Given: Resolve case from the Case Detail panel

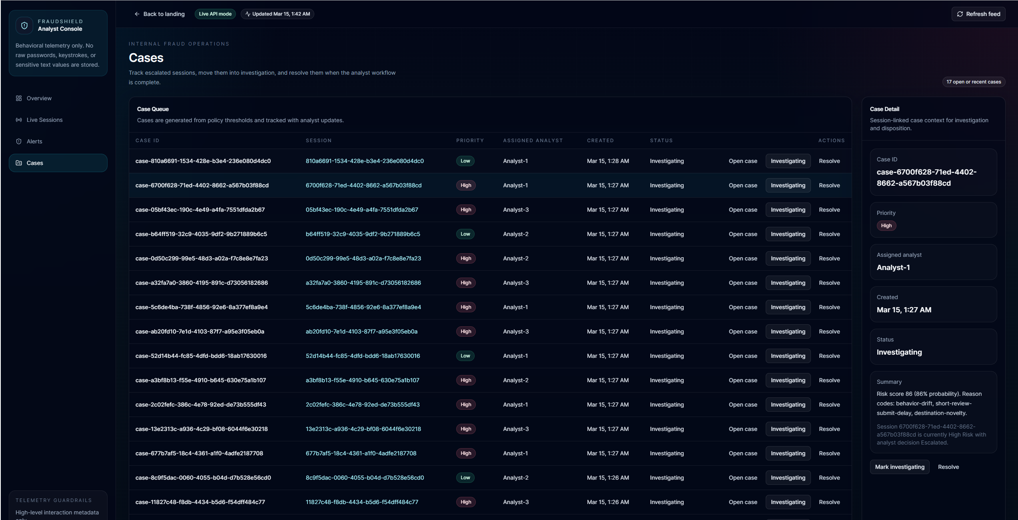Looking at the screenshot, I should click(948, 467).
